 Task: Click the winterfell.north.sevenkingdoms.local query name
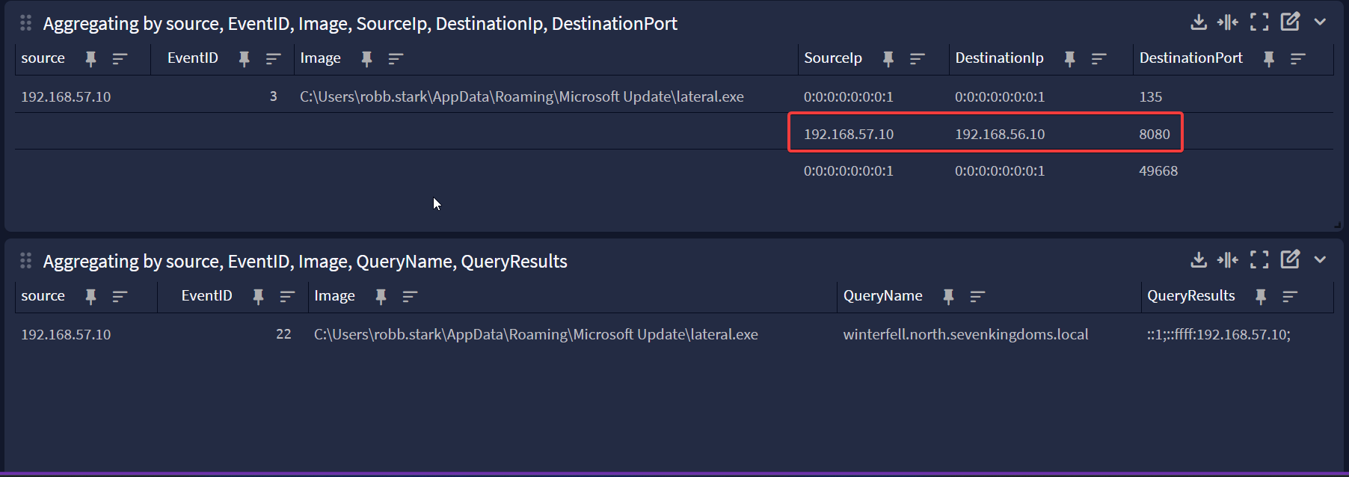[x=965, y=335]
